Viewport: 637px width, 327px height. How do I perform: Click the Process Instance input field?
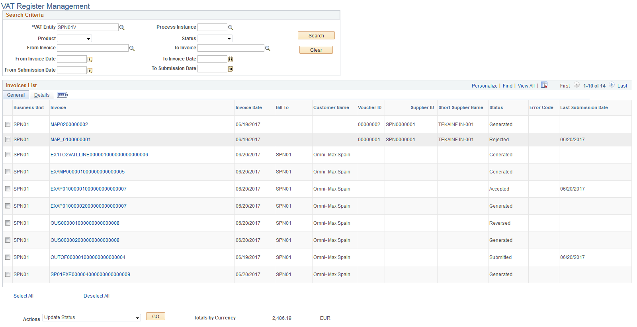[212, 27]
